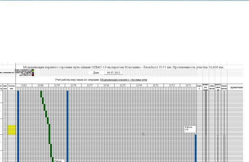Select the 3173 kilometer column header
249x162 pixels.
tap(155, 85)
